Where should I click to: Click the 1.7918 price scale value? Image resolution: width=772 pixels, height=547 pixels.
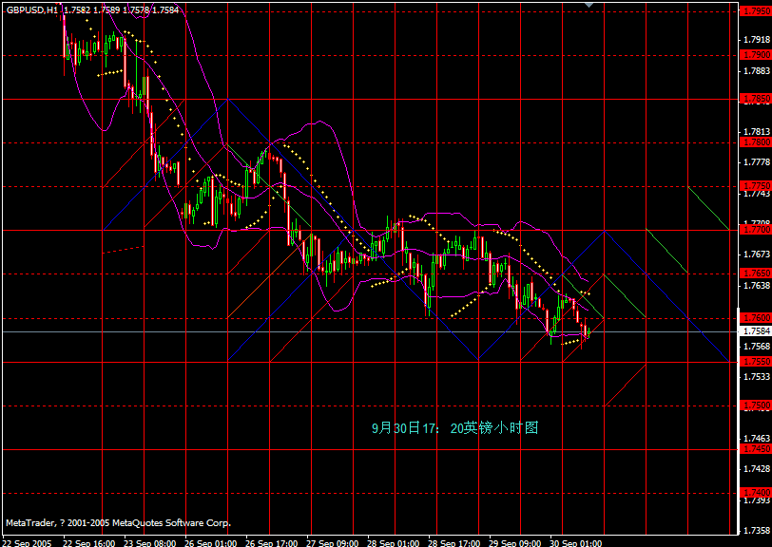[757, 39]
